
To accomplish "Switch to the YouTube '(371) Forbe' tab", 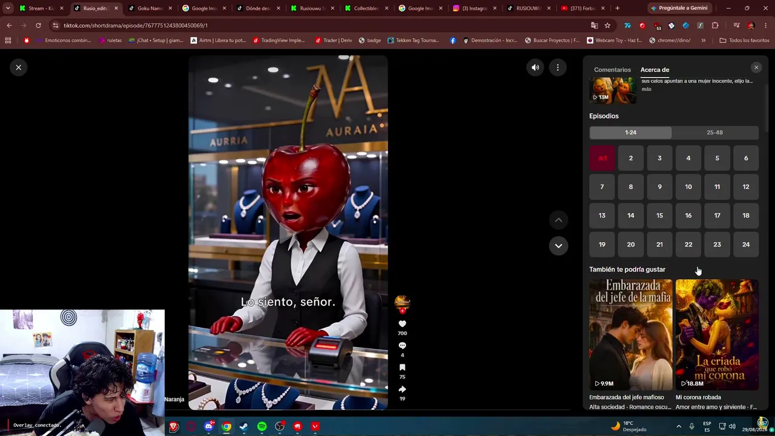I will pyautogui.click(x=582, y=8).
